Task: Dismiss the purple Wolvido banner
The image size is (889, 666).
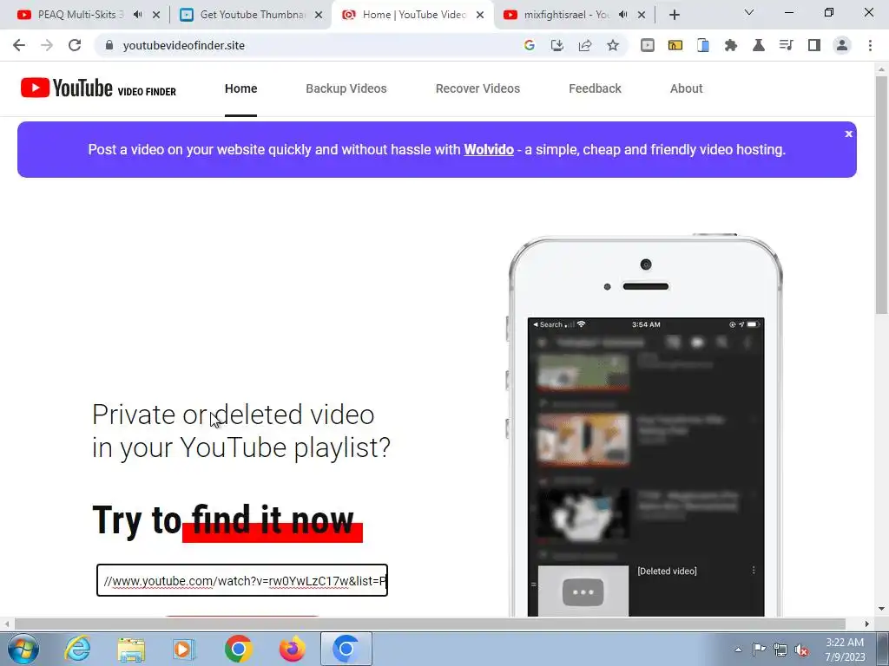Action: (x=848, y=134)
